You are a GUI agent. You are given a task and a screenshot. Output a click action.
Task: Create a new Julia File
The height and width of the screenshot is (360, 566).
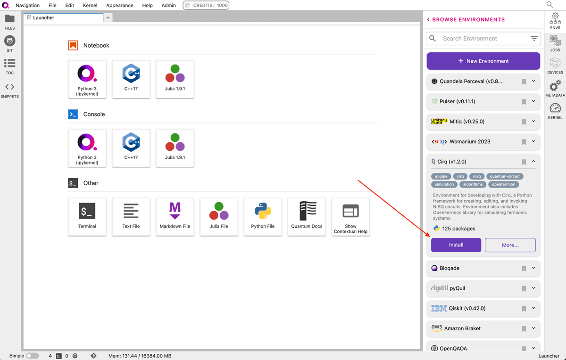219,217
